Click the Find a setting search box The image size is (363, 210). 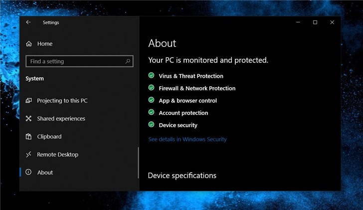75,61
